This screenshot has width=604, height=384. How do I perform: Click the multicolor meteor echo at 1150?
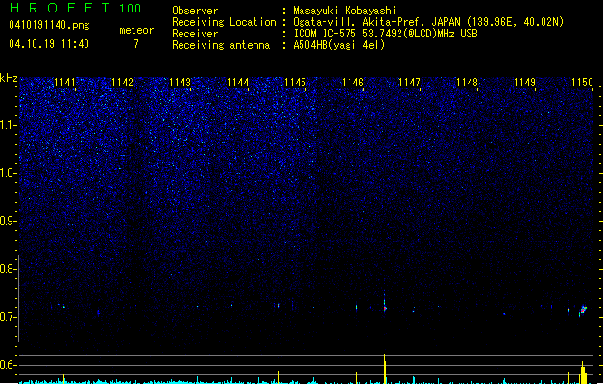(x=583, y=309)
